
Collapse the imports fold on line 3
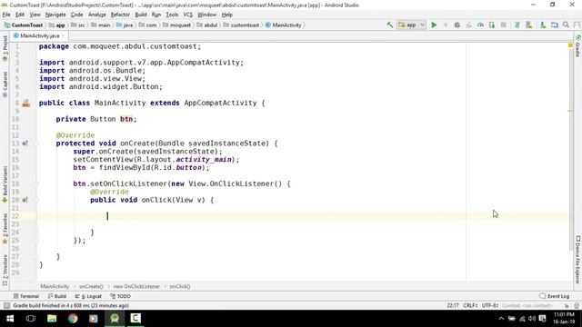pos(36,63)
